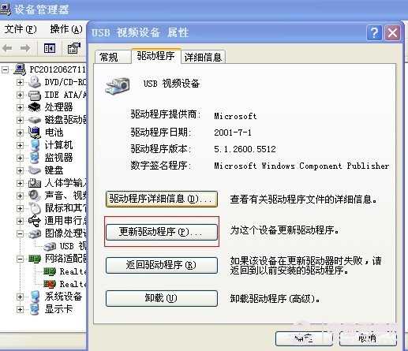The width and height of the screenshot is (408, 351).
Task: Switch to the 详细信息 tab
Action: click(x=203, y=57)
